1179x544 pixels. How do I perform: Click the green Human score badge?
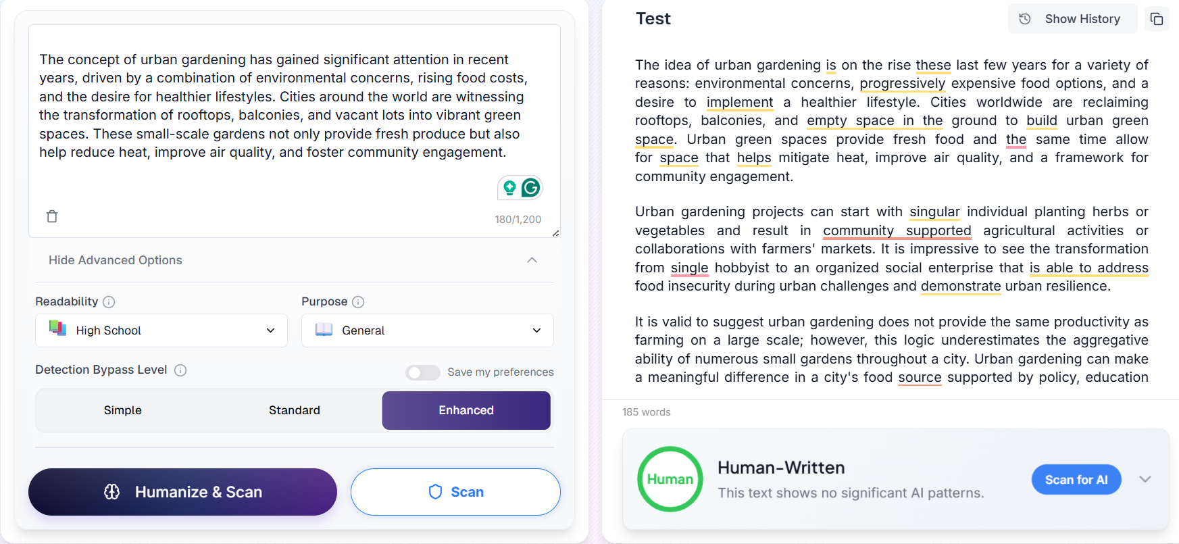click(x=670, y=479)
